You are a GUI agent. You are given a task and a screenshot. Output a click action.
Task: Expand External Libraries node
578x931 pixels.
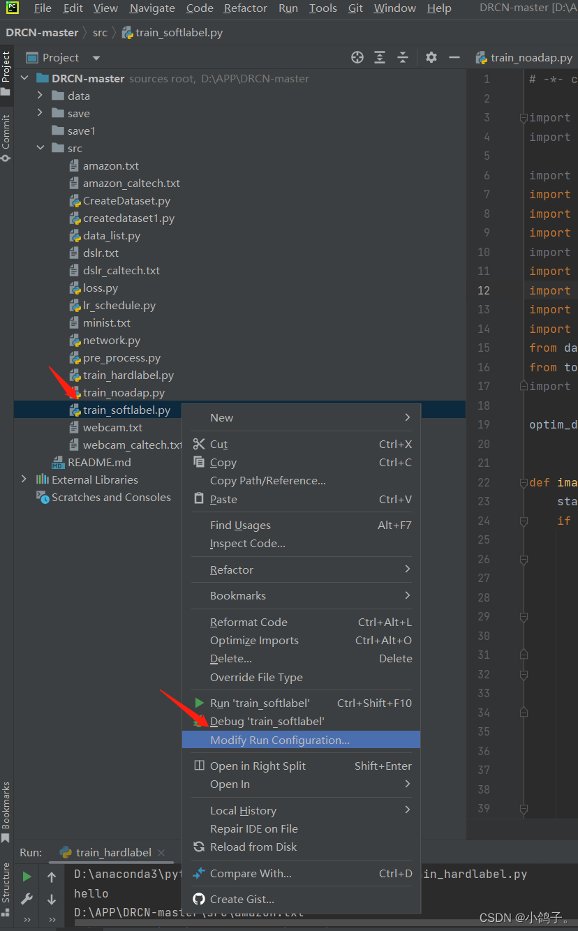pyautogui.click(x=25, y=479)
